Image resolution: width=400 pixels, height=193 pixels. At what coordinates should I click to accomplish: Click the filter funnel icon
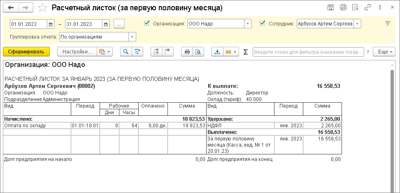tap(387, 24)
